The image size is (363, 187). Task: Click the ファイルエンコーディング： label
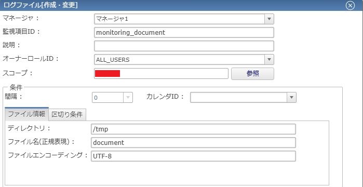click(x=48, y=155)
